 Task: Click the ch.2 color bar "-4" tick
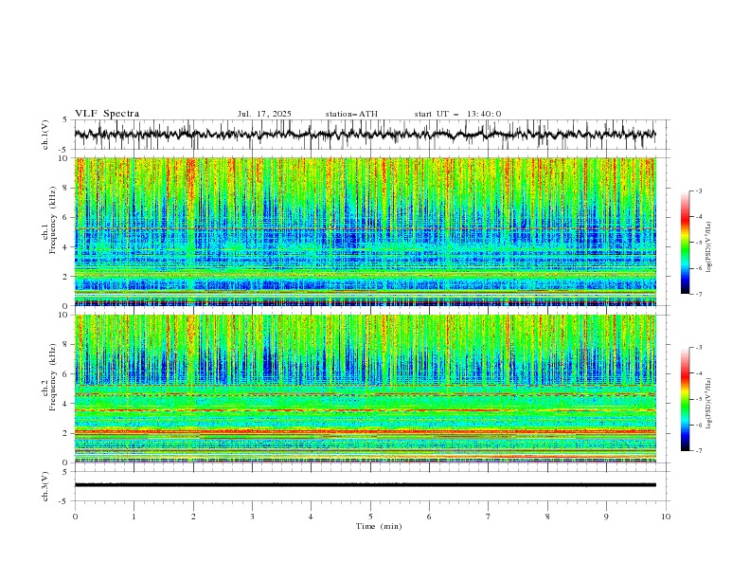coord(698,373)
